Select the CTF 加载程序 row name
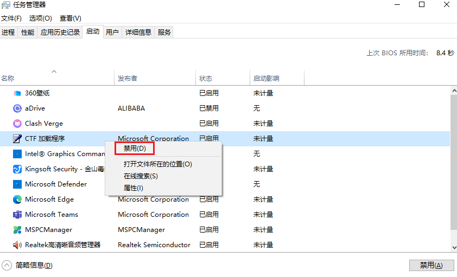The width and height of the screenshot is (457, 277). pos(45,139)
